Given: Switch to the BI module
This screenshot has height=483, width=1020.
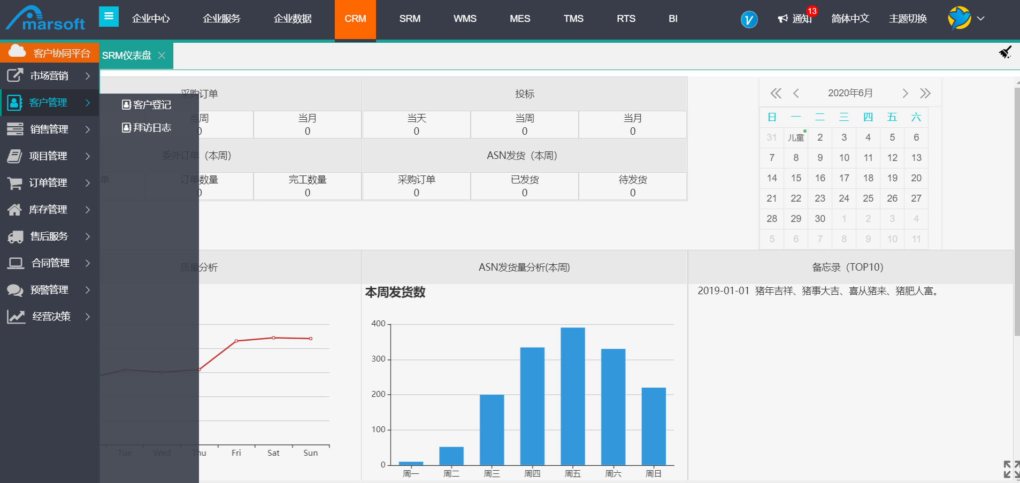Looking at the screenshot, I should point(673,19).
